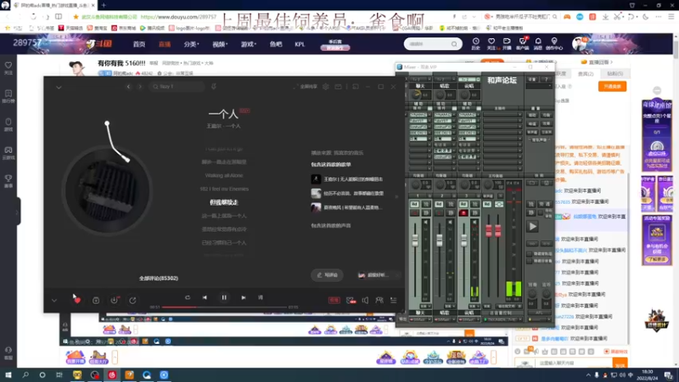Open all comments (85302) link
Image resolution: width=679 pixels, height=382 pixels.
point(159,278)
